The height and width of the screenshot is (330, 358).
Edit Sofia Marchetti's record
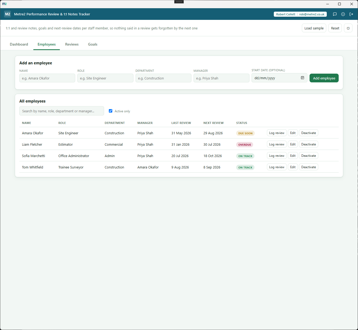pos(293,156)
